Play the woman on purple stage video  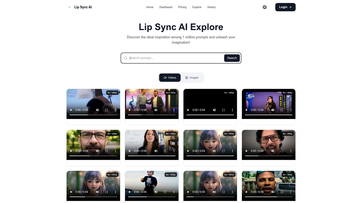(x=247, y=110)
